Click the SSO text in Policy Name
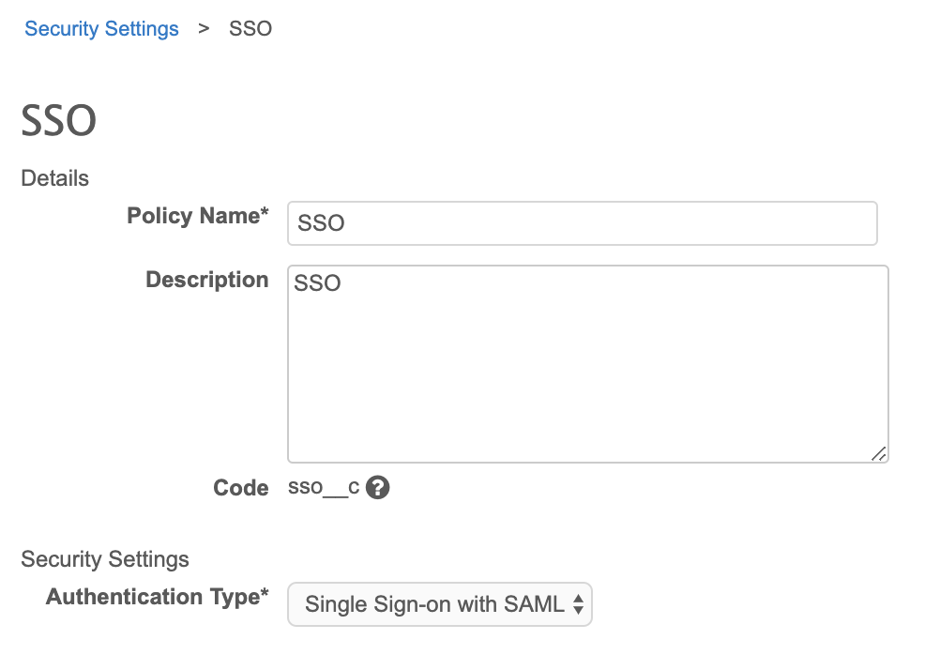This screenshot has width=940, height=670. pyautogui.click(x=321, y=224)
